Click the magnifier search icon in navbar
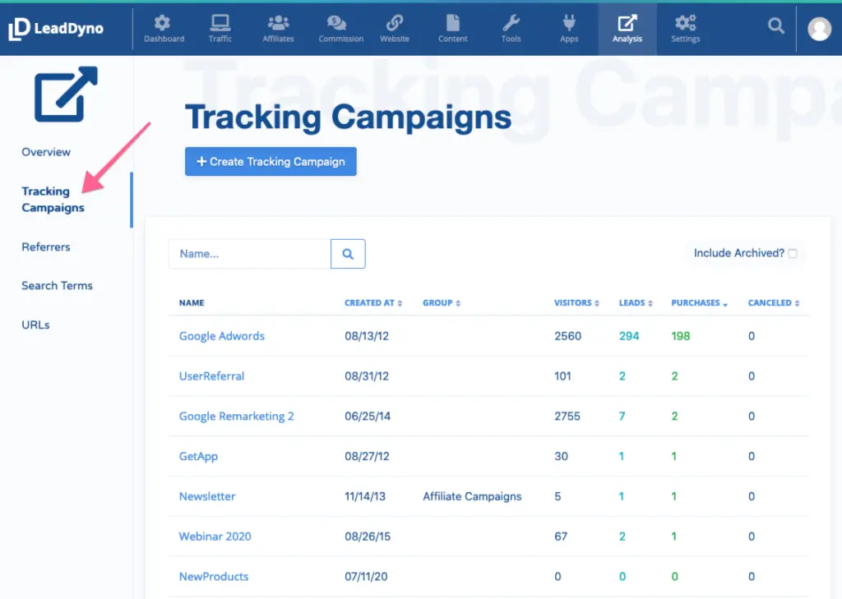This screenshot has height=599, width=842. [775, 26]
